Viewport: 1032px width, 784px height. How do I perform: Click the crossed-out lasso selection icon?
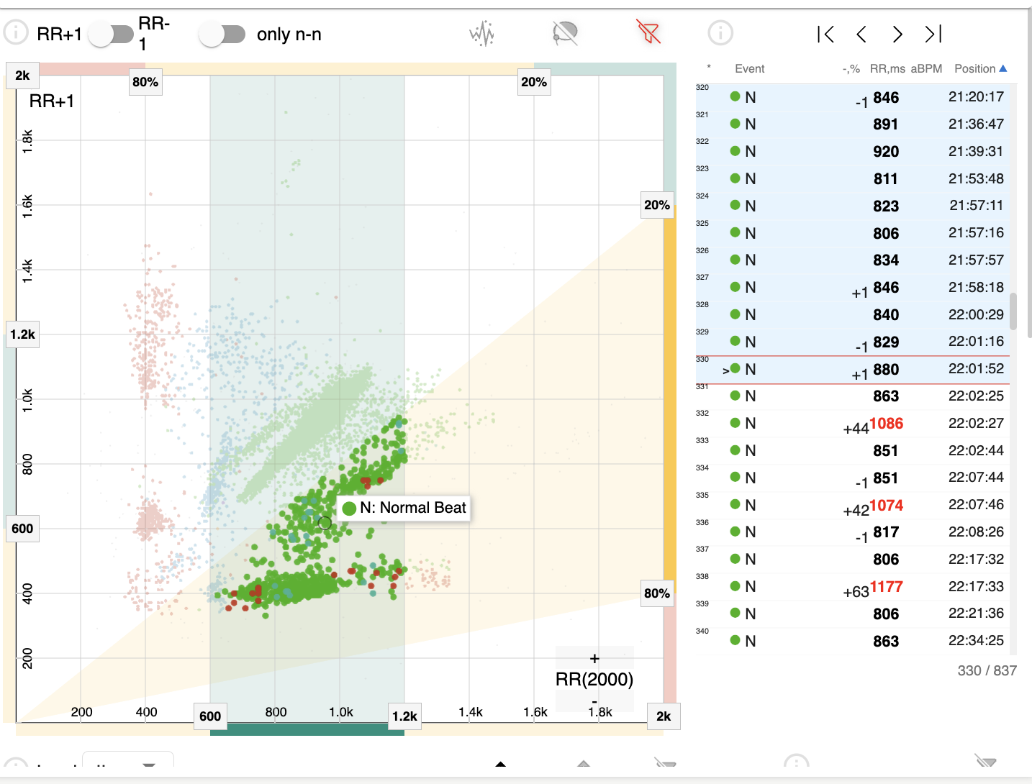tap(565, 33)
